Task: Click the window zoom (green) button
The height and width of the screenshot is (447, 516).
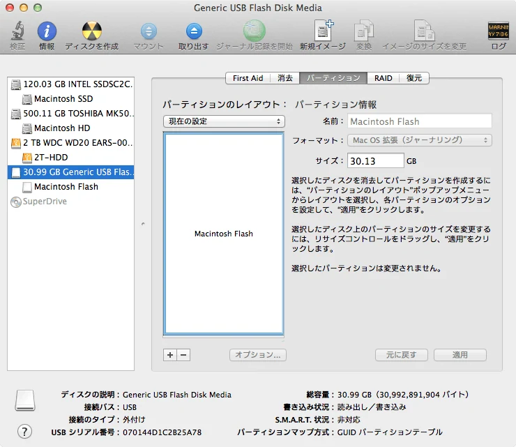Action: tap(38, 8)
